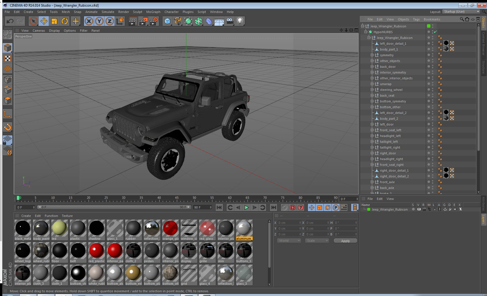
Task: Open the array modeling objects
Action: coord(198,21)
